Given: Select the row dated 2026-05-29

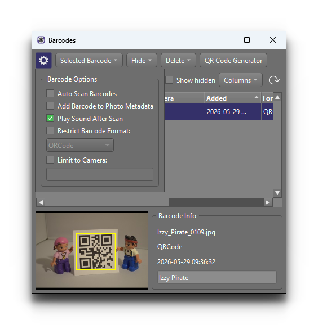Looking at the screenshot, I should click(x=219, y=112).
